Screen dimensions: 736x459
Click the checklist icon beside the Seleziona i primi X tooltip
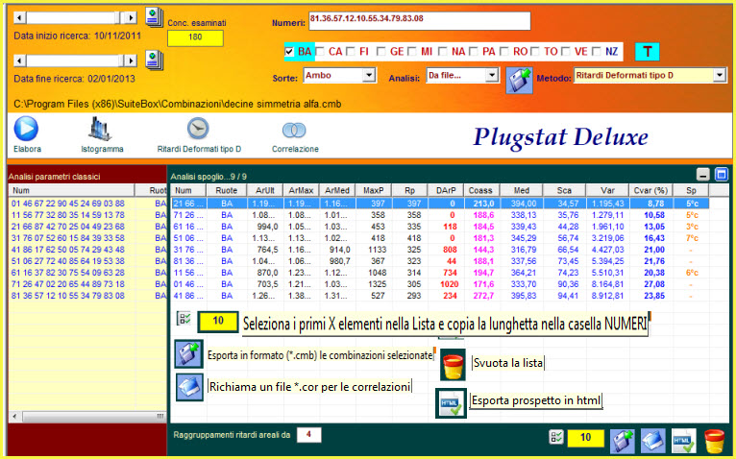click(184, 319)
